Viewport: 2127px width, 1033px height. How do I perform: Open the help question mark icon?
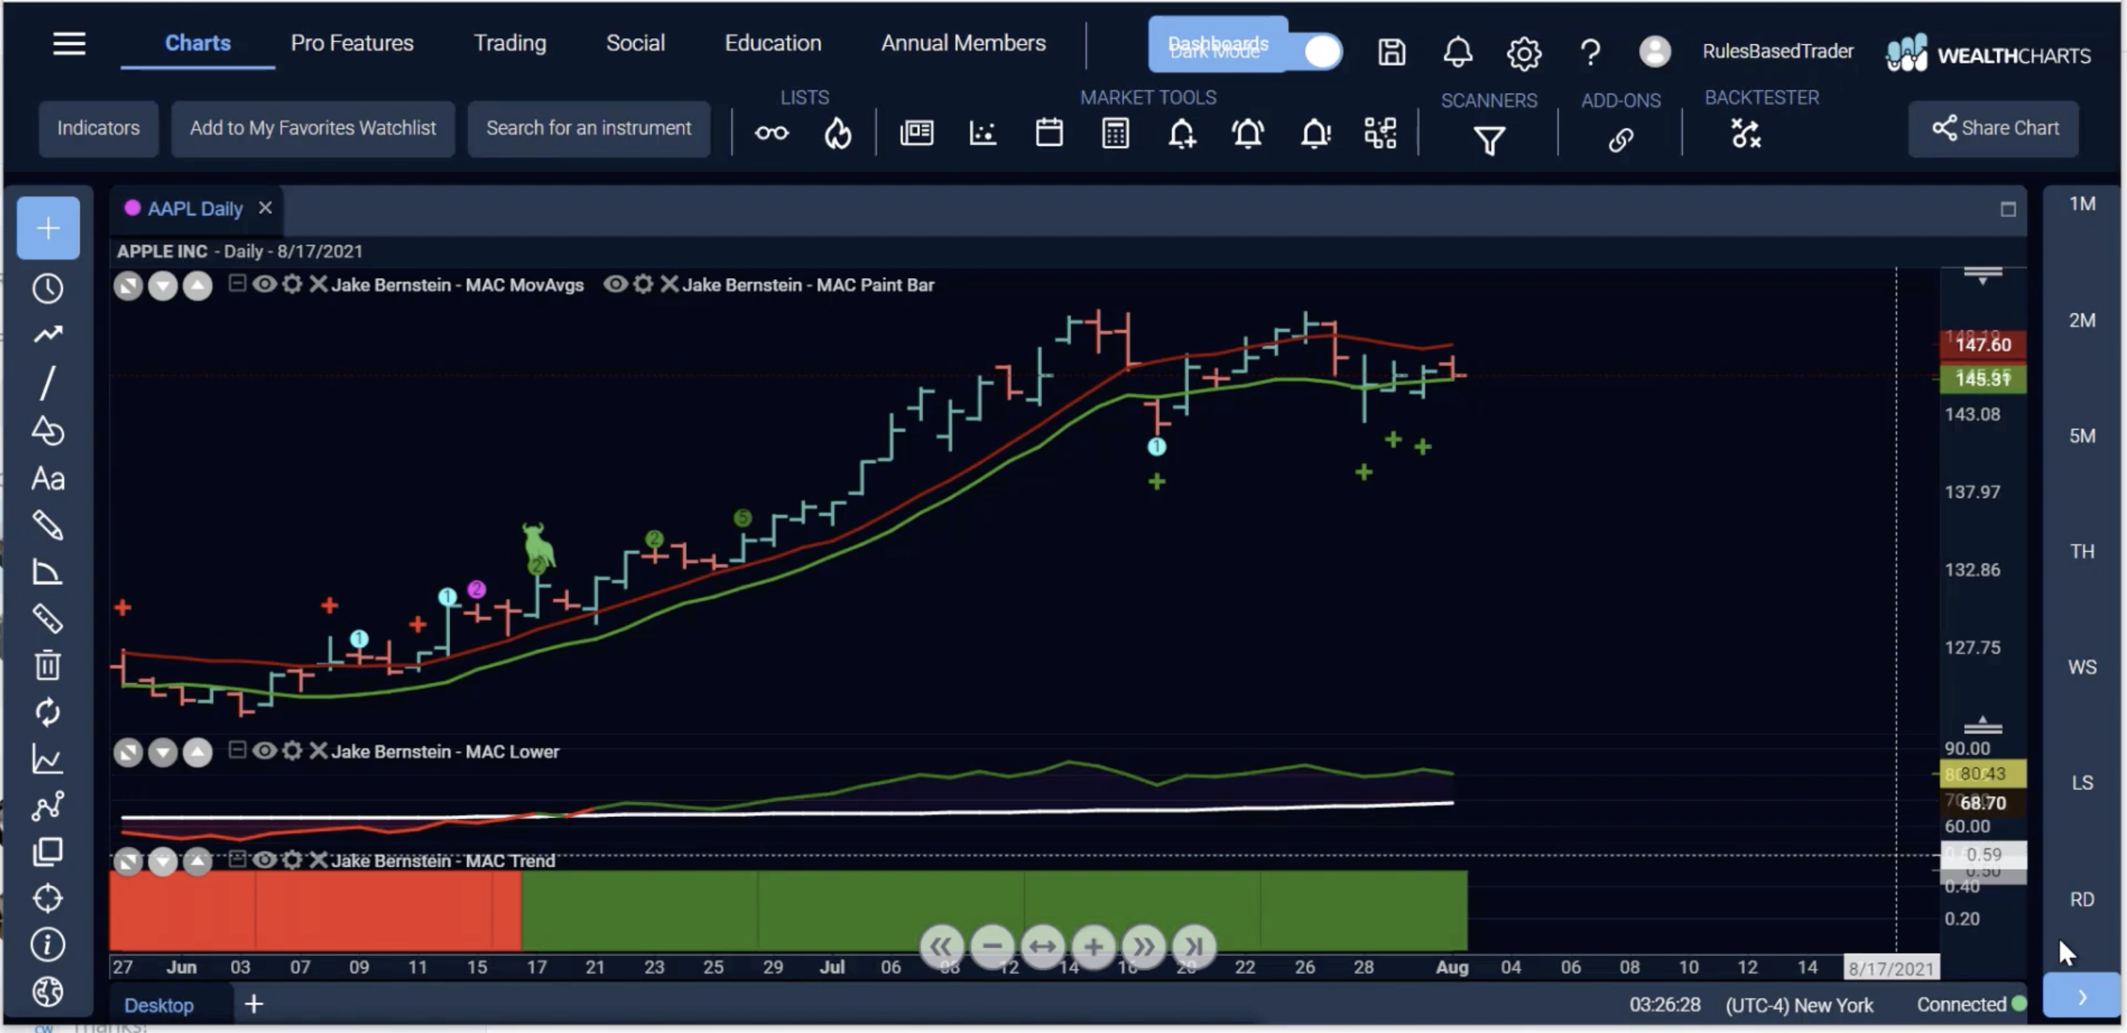coord(1590,54)
